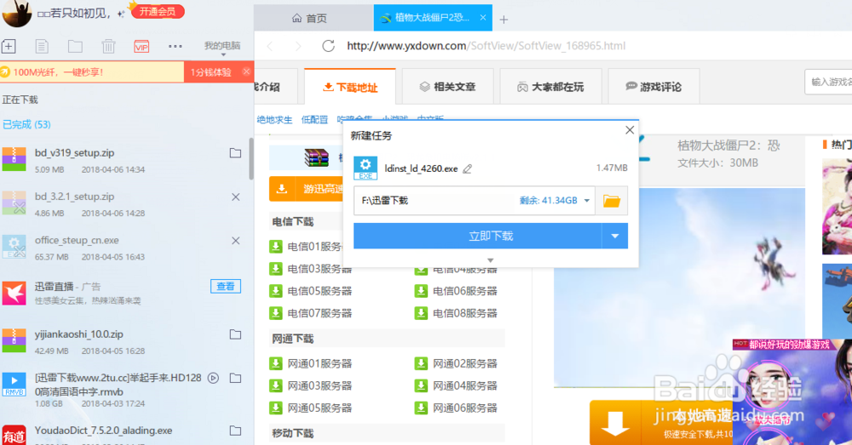Expand the 我的电脑 dropdown

pyautogui.click(x=222, y=47)
